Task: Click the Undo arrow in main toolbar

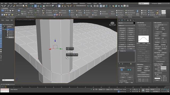Action: click(x=2, y=6)
